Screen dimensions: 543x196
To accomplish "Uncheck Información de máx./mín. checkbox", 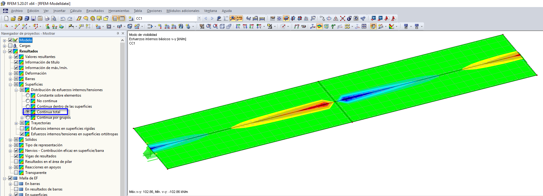I will tap(16, 68).
